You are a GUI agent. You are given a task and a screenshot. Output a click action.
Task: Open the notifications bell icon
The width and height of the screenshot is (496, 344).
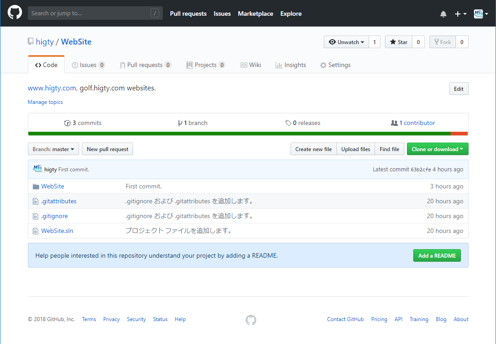coord(443,13)
